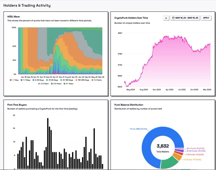
Task: Click the 'HODL Wave' chart title
Action: coord(13,17)
